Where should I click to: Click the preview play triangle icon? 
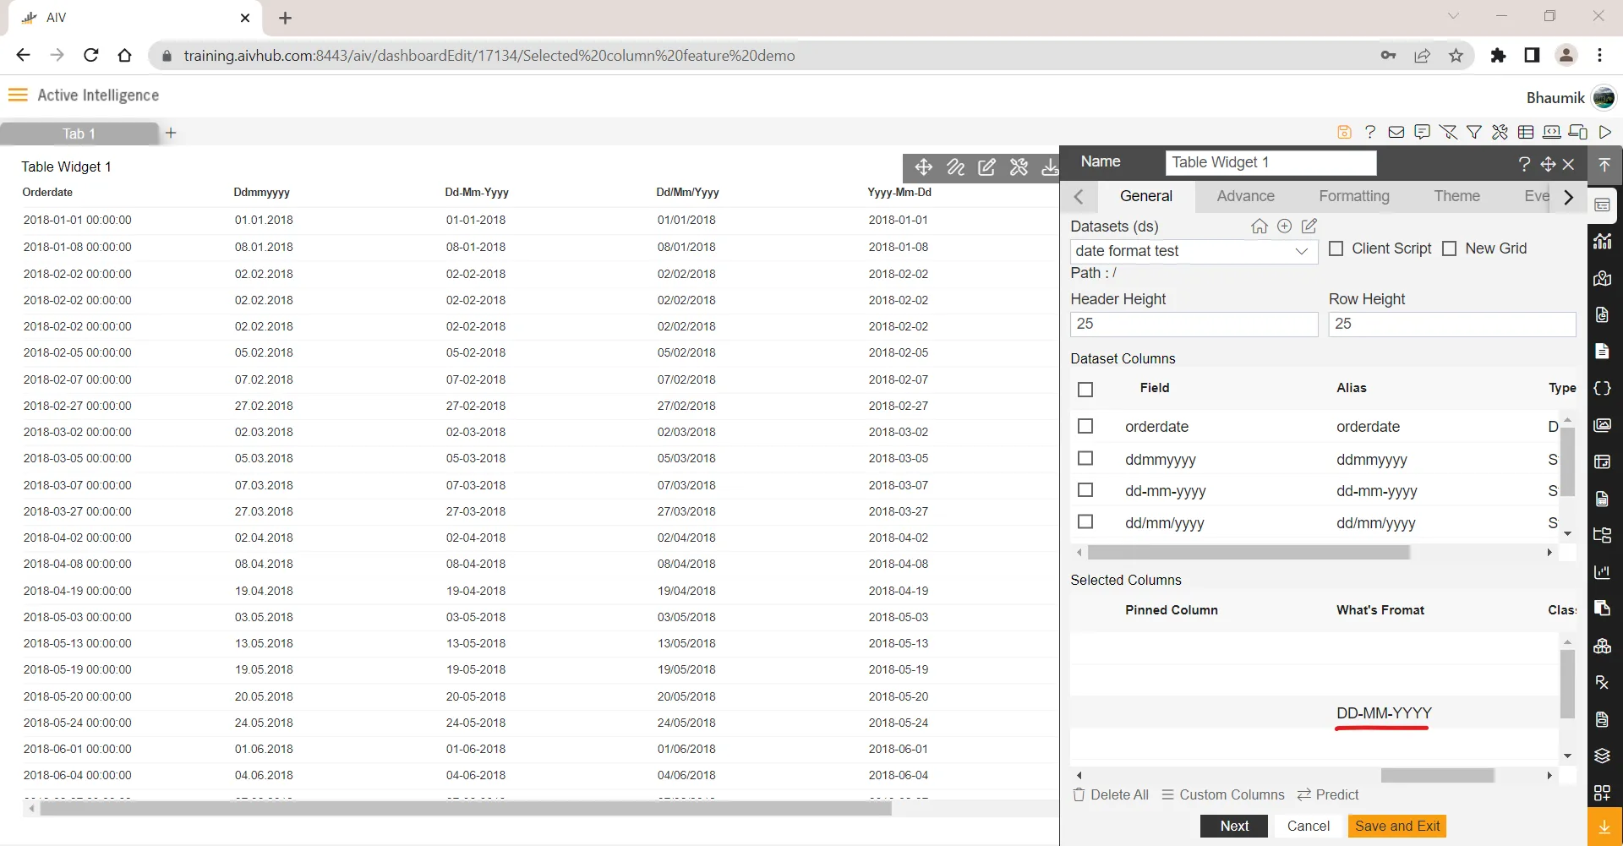point(1604,132)
